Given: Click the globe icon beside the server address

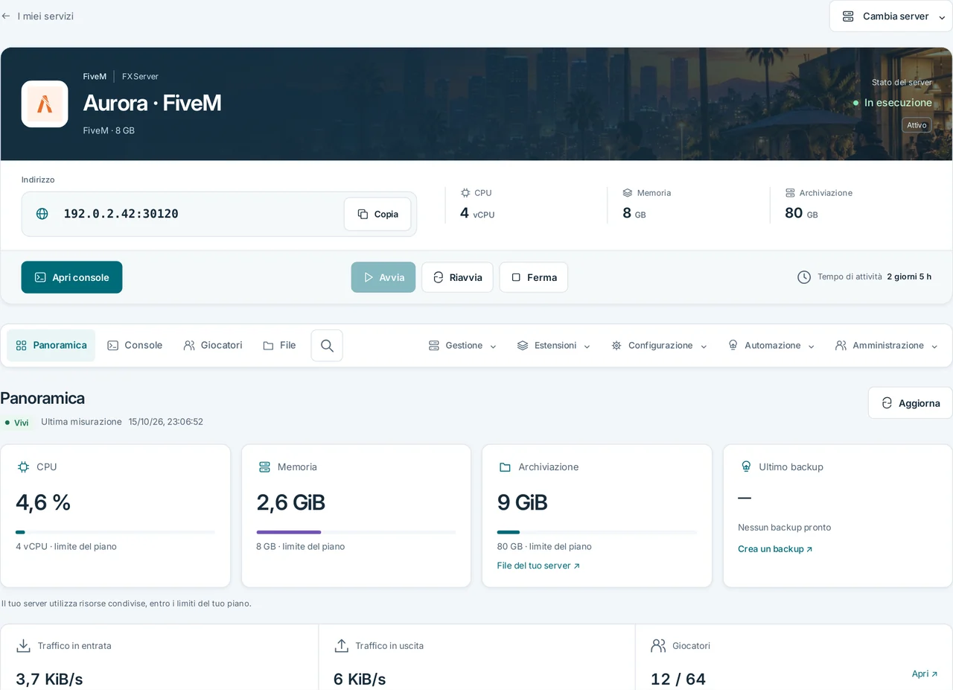Looking at the screenshot, I should click(x=42, y=214).
